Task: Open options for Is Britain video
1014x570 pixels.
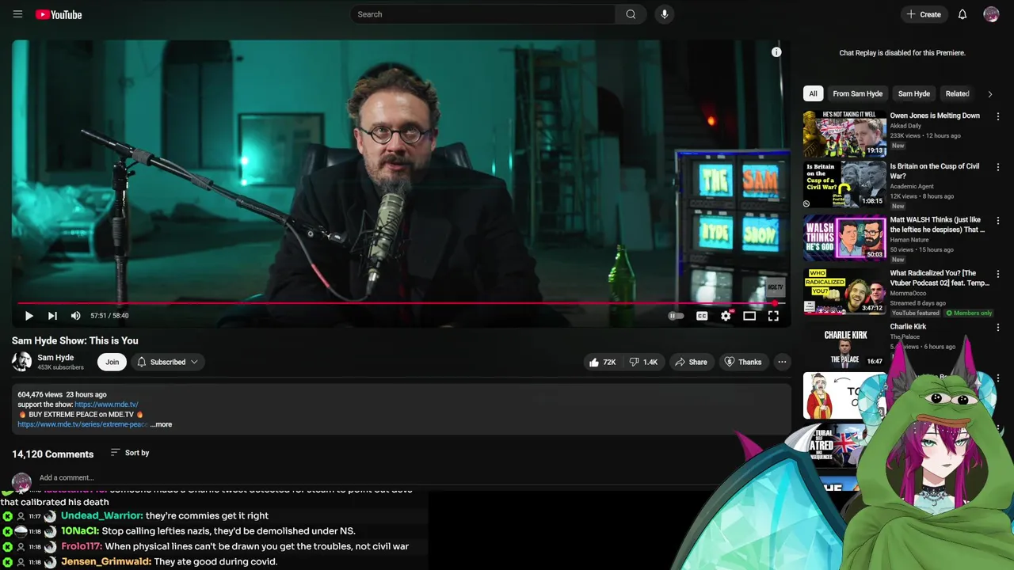Action: click(997, 167)
